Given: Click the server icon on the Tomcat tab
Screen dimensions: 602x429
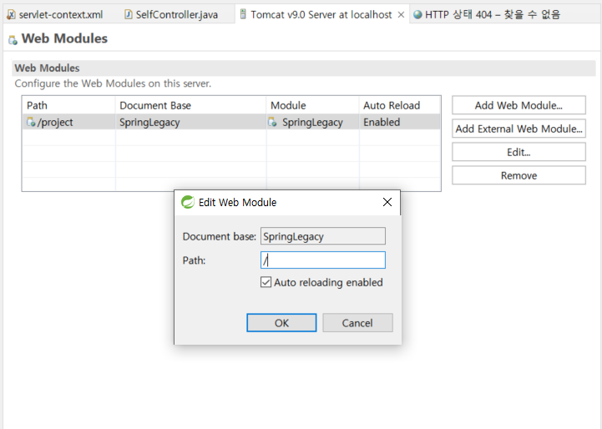Looking at the screenshot, I should point(243,14).
